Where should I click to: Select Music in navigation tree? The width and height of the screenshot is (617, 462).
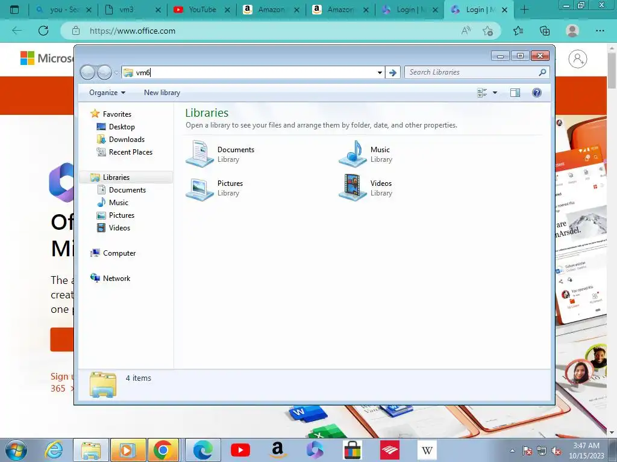click(x=119, y=203)
